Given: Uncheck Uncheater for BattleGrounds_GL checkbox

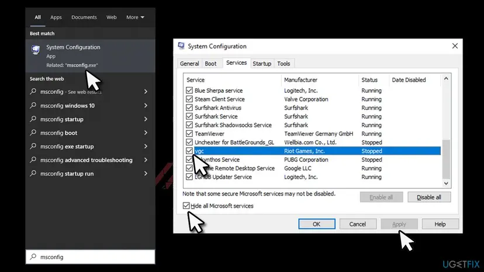Looking at the screenshot, I should point(189,142).
